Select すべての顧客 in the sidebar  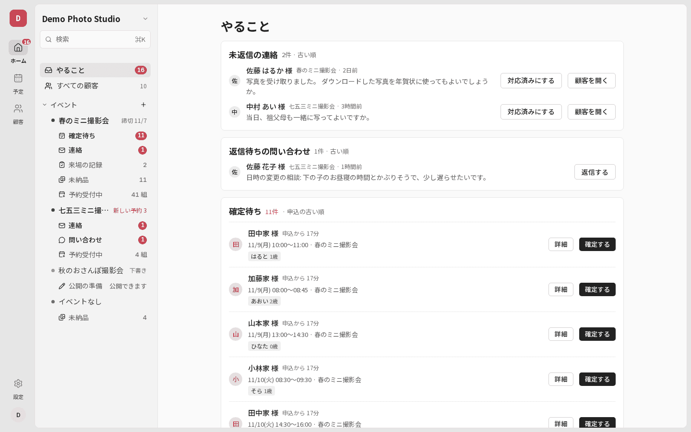(x=95, y=86)
